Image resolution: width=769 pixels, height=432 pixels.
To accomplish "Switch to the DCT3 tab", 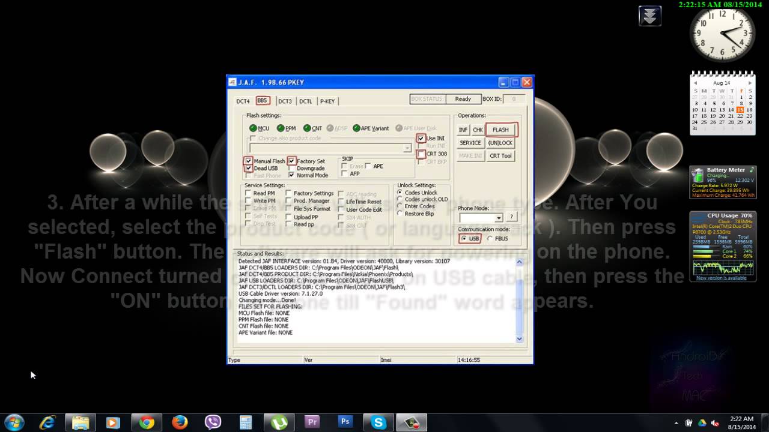I will [x=285, y=101].
